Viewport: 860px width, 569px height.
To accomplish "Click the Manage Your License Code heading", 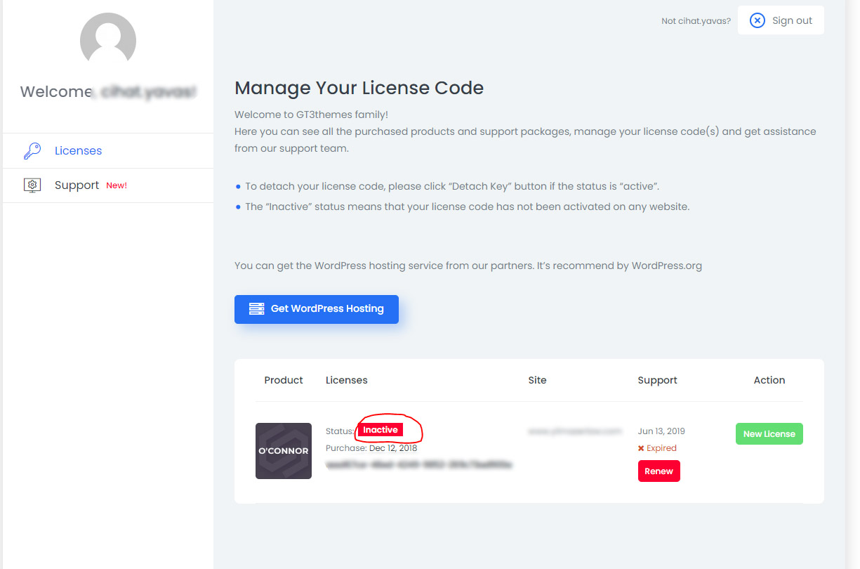I will click(x=359, y=88).
